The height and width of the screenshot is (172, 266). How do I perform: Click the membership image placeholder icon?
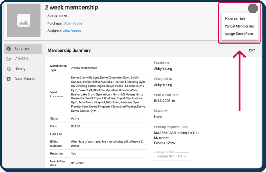pos(24,20)
